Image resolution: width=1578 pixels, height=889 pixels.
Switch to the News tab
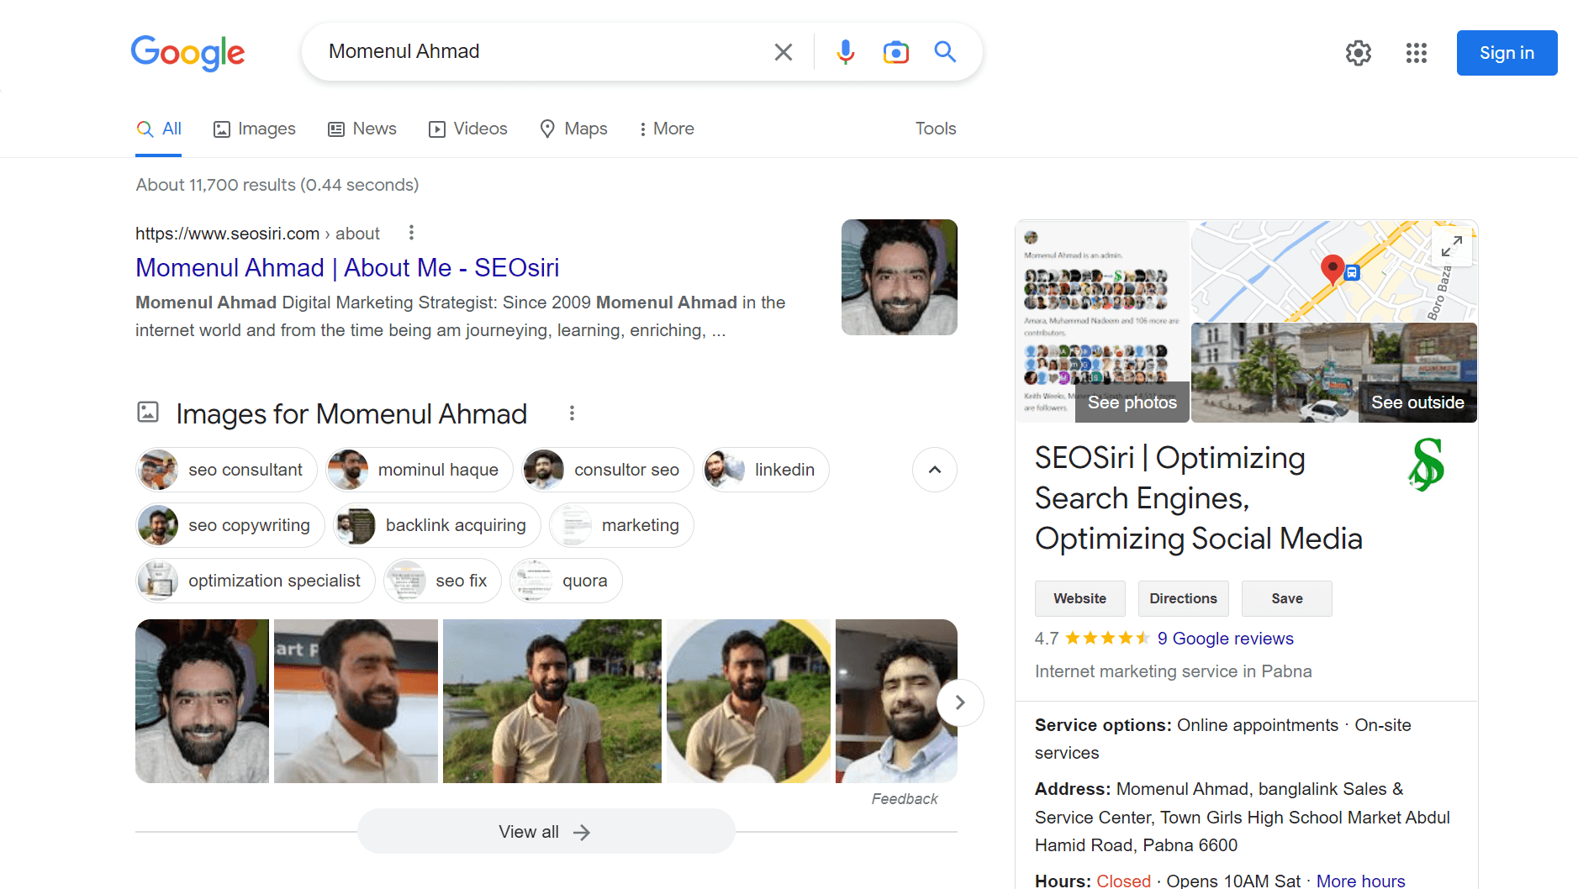point(362,129)
